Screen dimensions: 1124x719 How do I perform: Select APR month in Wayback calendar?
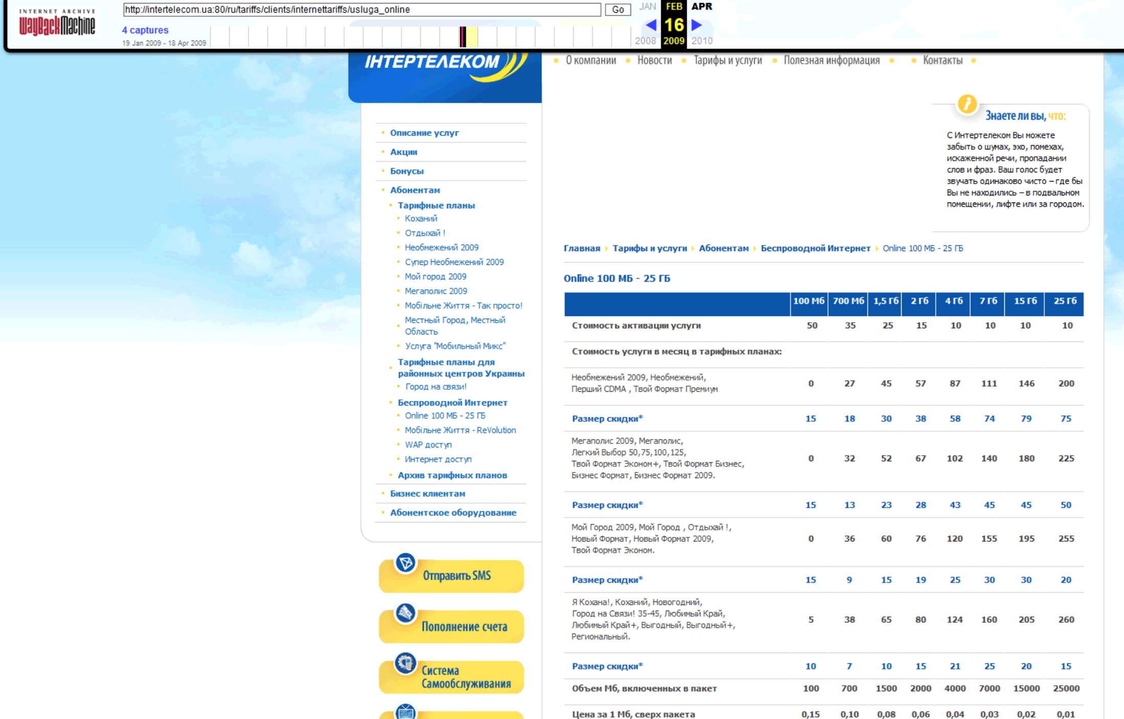tap(701, 7)
